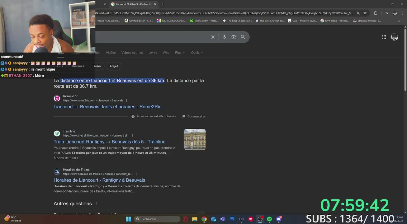Viewport: 407px width, 224px height.
Task: Switch to the Web search tab
Action: 166,53
